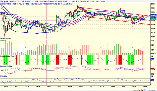Click the black plus icon in toolbar

point(7,2)
